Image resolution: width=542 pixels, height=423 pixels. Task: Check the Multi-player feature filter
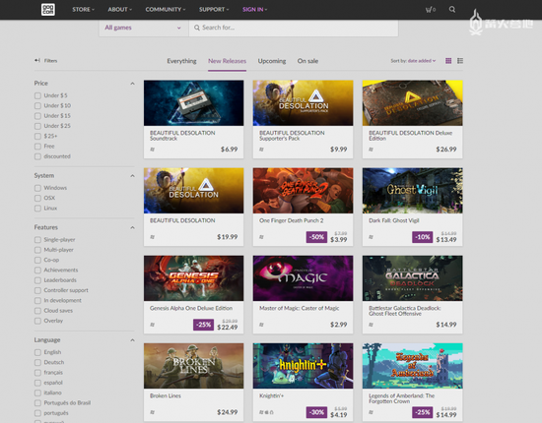(x=37, y=250)
